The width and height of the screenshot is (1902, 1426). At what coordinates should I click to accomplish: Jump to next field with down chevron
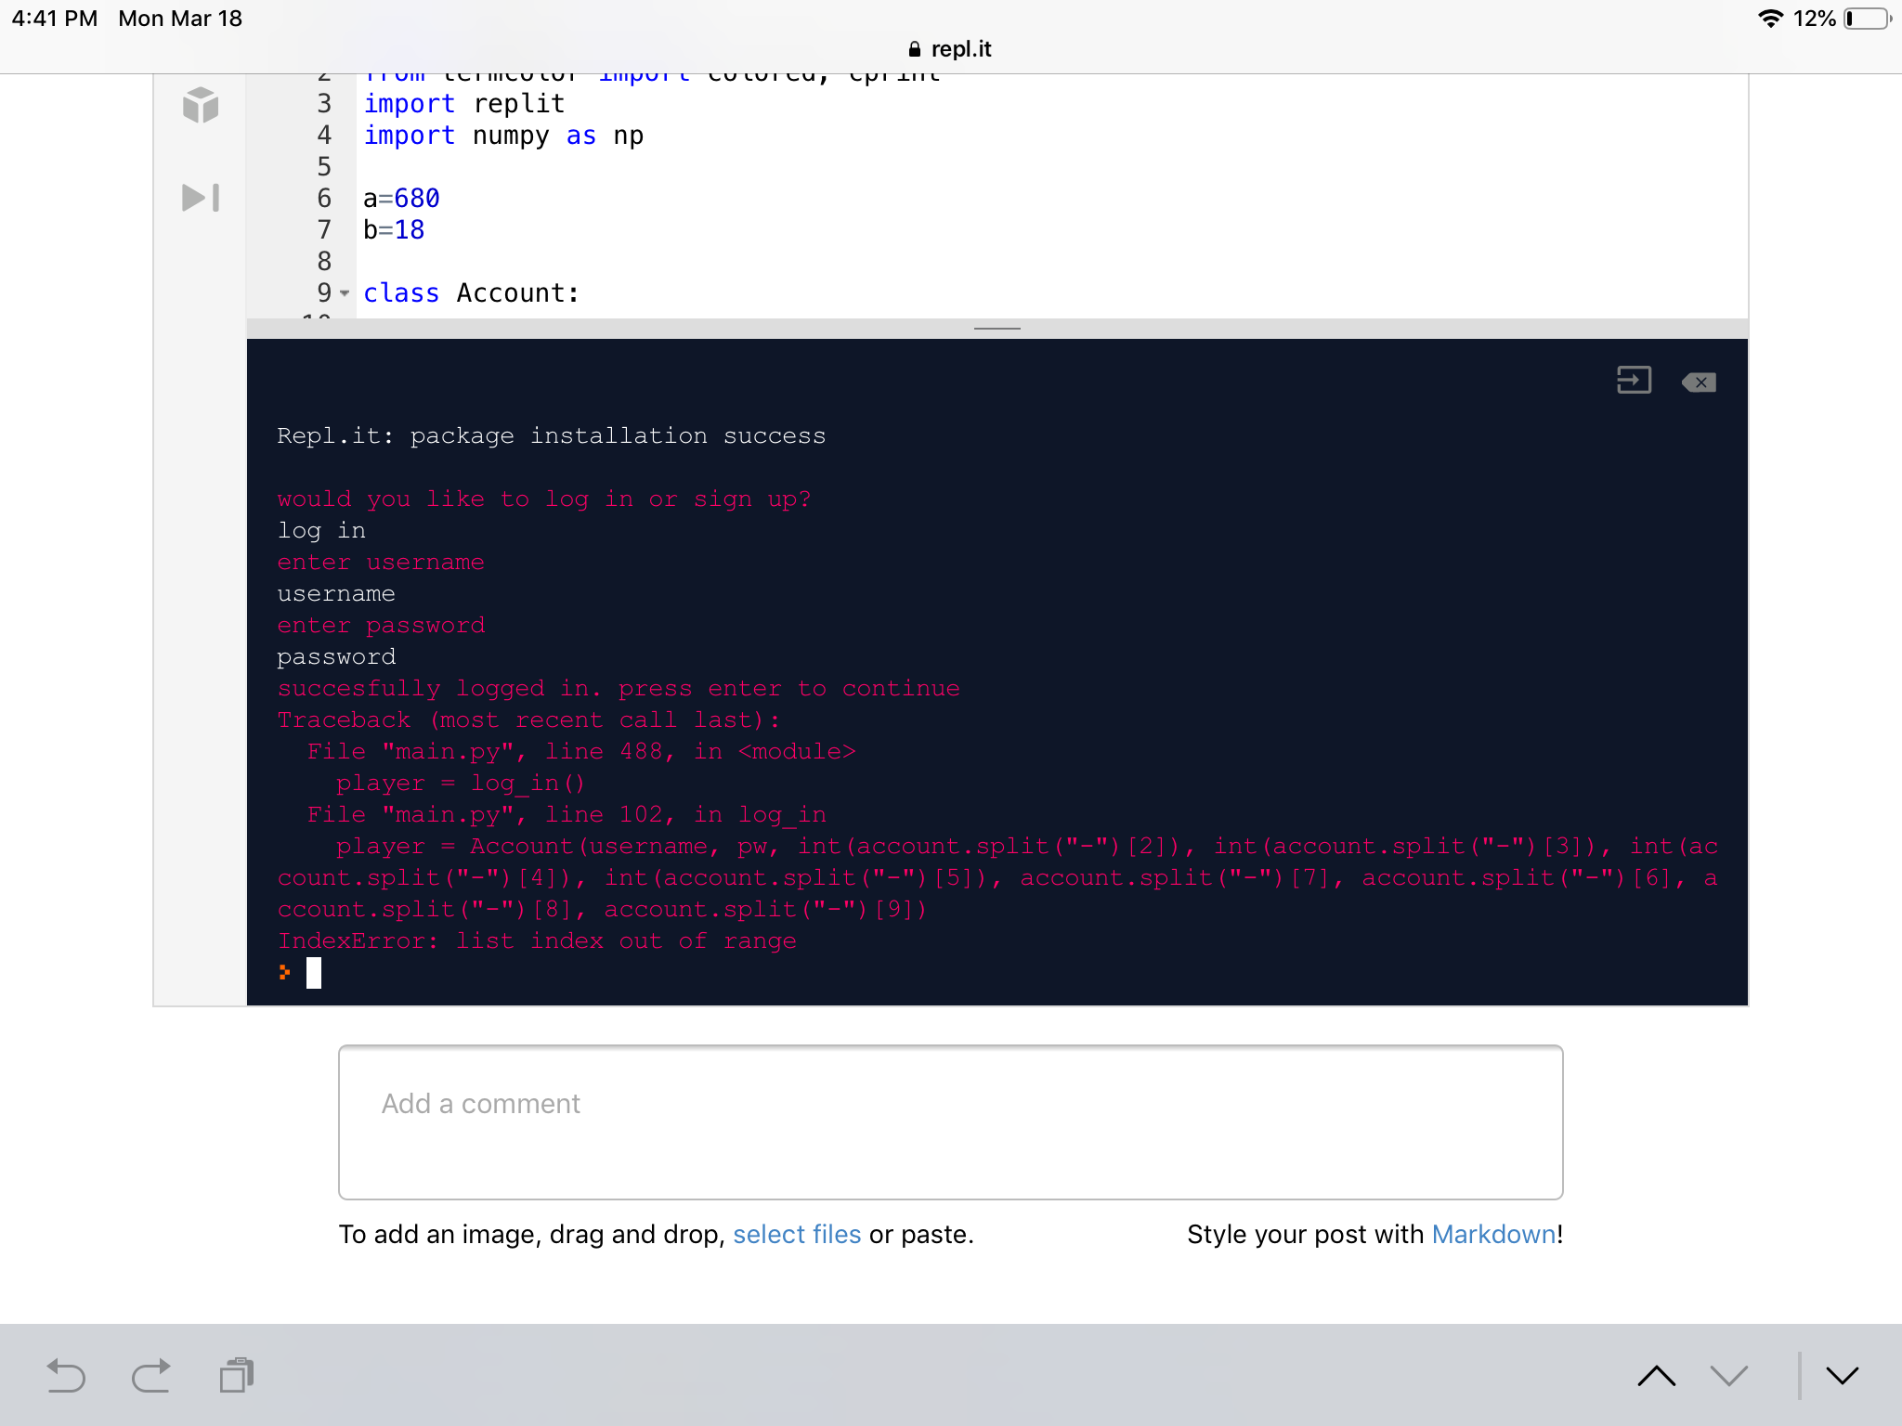tap(1729, 1375)
